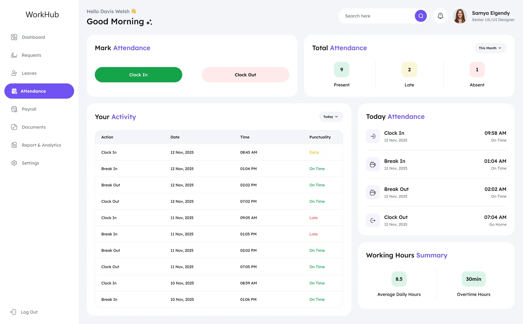Open notifications via the bell icon
Image resolution: width=523 pixels, height=324 pixels.
pyautogui.click(x=440, y=16)
